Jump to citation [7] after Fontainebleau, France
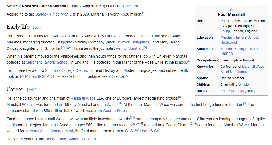Viewport: 272px width, 145px height. click(x=127, y=75)
